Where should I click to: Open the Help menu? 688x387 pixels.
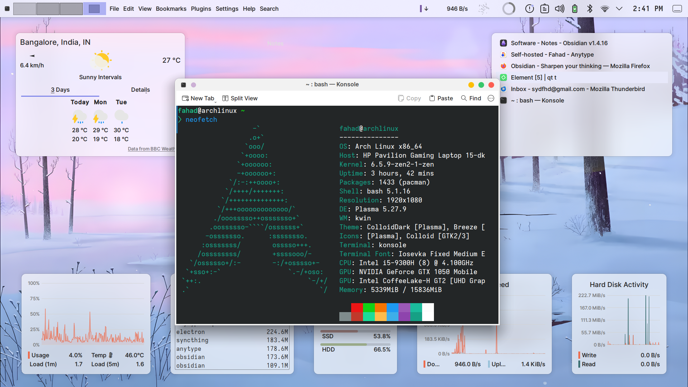(x=249, y=9)
